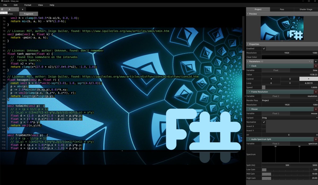Toggle the Normalize checkbox

(264, 122)
